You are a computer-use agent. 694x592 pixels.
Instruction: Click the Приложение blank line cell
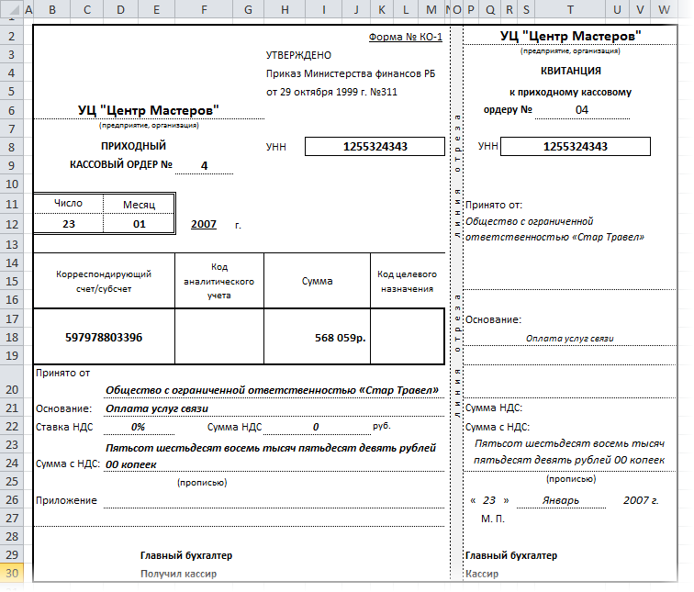274,500
